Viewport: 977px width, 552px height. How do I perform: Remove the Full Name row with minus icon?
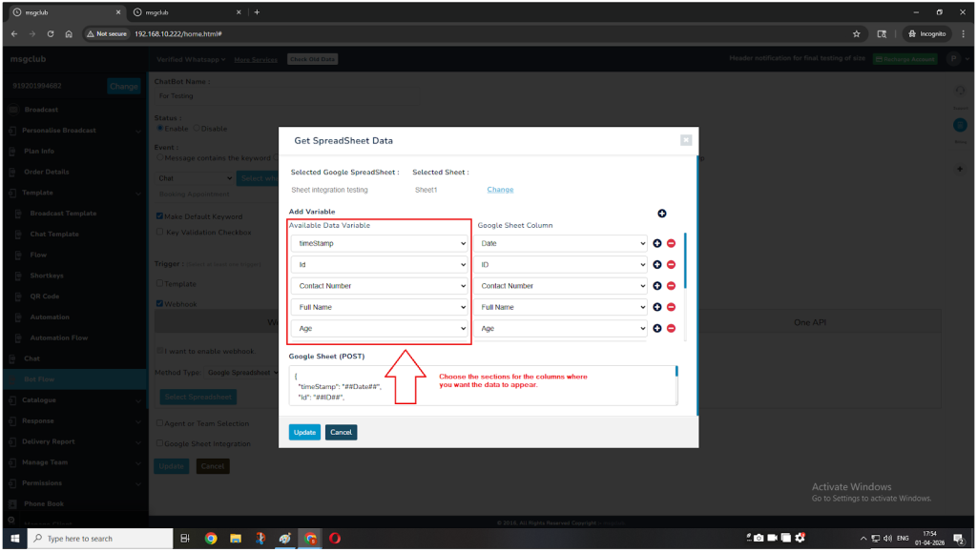pos(671,307)
